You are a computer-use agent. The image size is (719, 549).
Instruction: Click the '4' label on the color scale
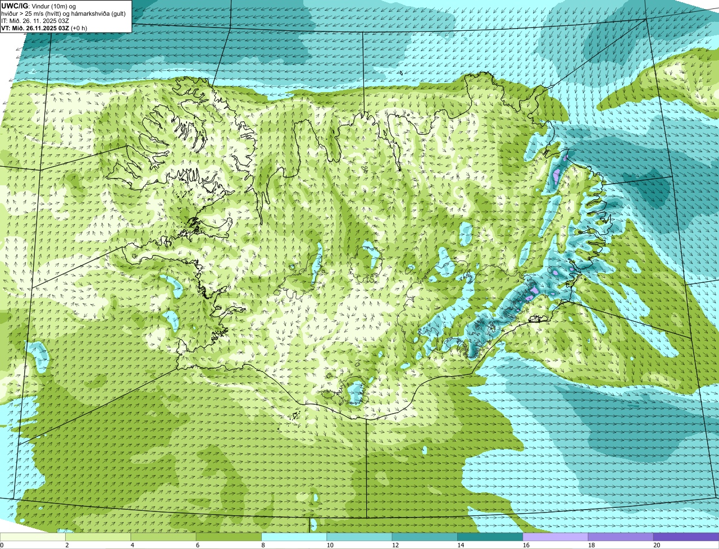point(133,545)
